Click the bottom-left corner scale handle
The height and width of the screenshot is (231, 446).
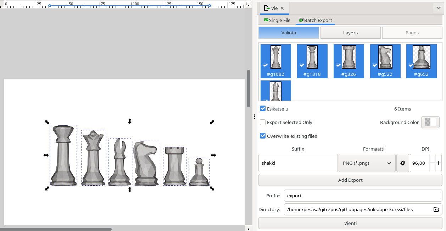point(47,188)
